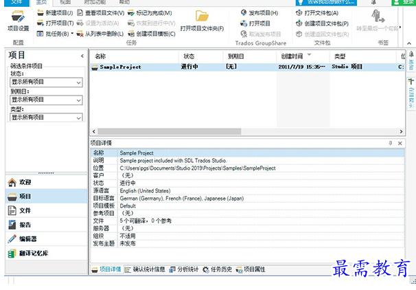Switch to the 确认统计信息 tab
Viewport: 416px width, 290px height.
coord(145,269)
